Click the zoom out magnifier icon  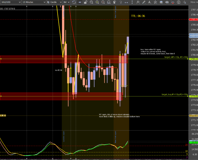(x=103, y=2)
